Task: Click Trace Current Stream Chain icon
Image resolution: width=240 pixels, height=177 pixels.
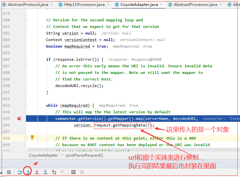Action: point(82,172)
